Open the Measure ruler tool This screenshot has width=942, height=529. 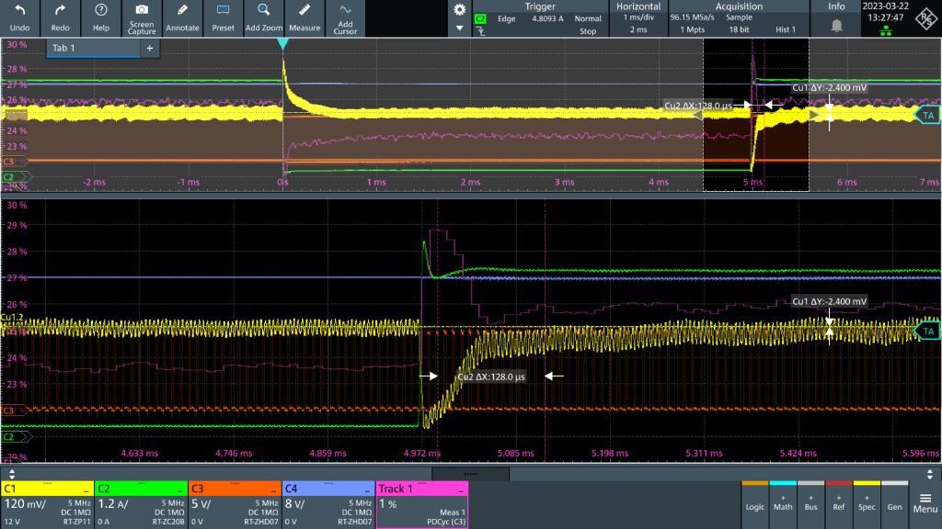[x=304, y=11]
